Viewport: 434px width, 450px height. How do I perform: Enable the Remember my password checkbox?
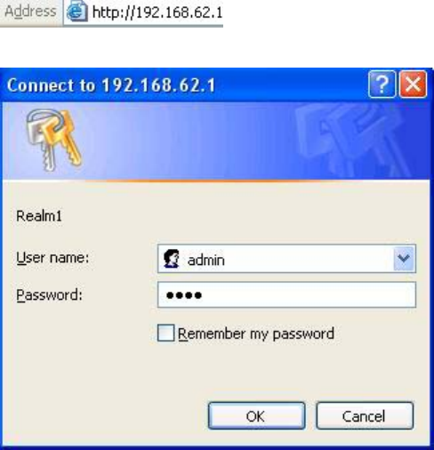(165, 333)
